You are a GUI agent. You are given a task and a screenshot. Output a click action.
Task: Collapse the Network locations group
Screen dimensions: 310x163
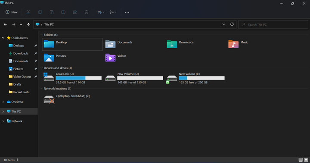tap(41, 89)
